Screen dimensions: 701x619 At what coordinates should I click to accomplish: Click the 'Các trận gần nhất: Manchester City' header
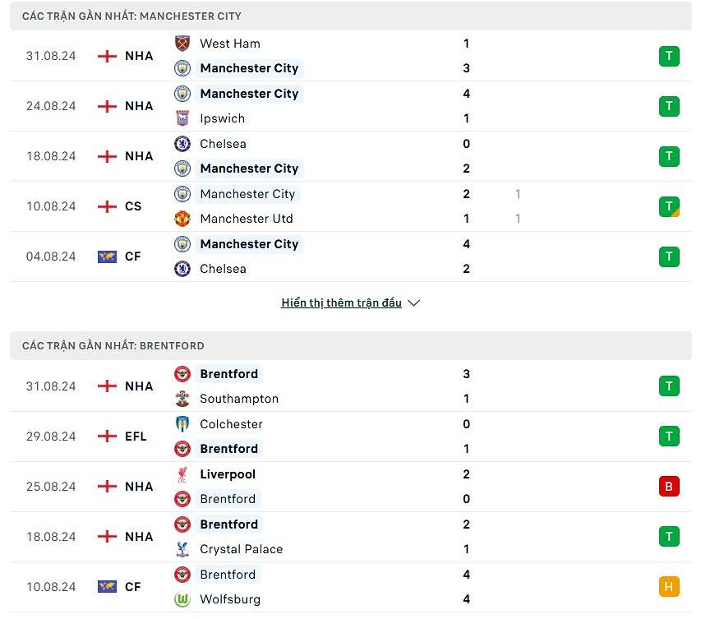131,16
